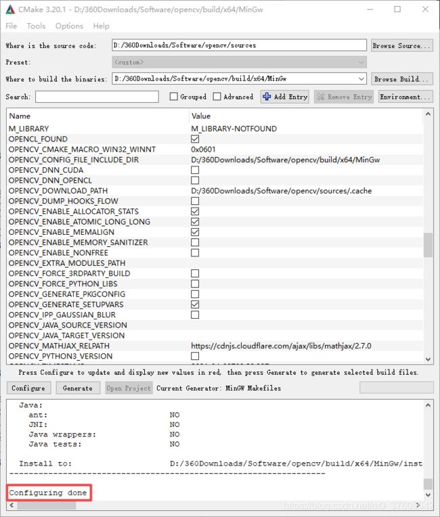
Task: Click the output log left scroll arrow
Action: click(x=12, y=505)
